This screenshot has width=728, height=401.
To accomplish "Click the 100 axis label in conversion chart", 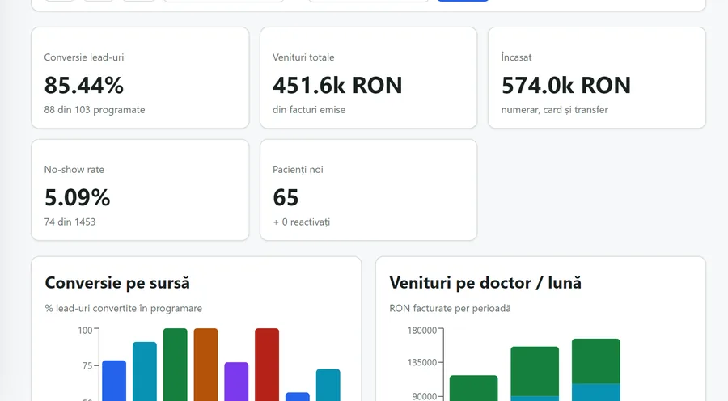I will click(x=85, y=331).
